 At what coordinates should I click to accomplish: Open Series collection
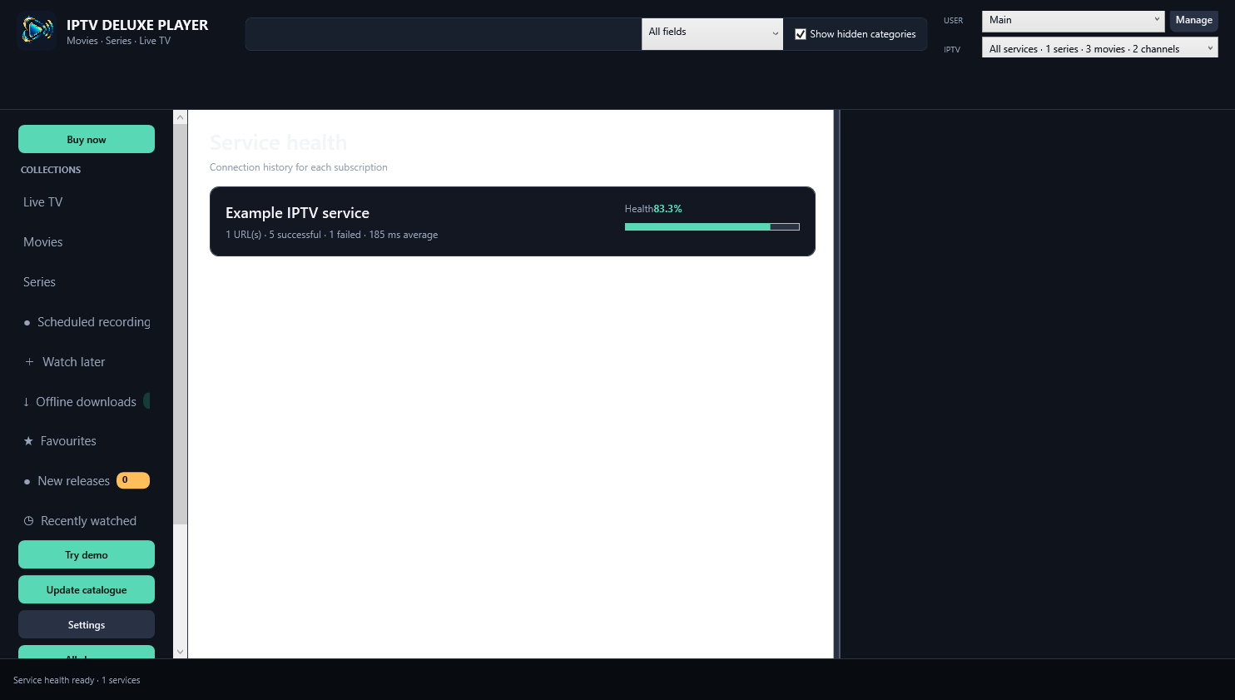point(39,282)
